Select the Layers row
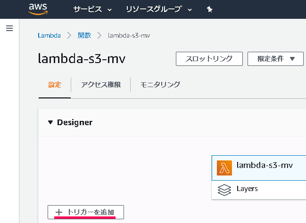 259,190
